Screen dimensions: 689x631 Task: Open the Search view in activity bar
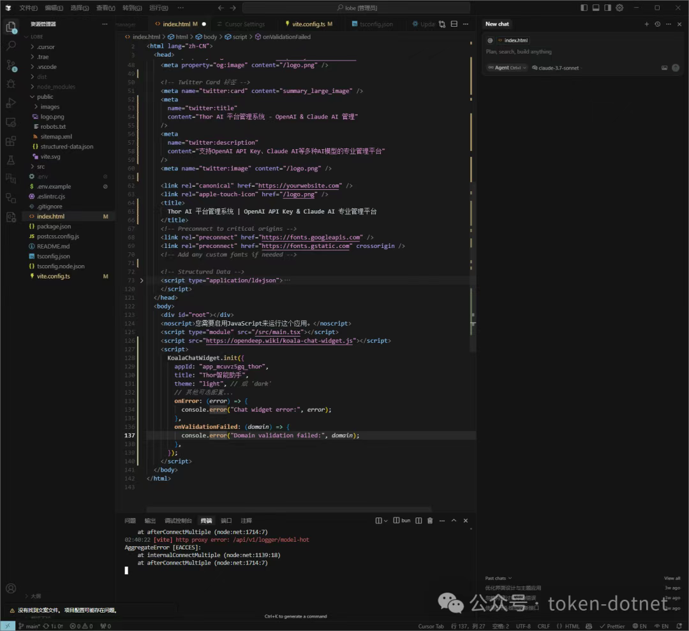10,46
